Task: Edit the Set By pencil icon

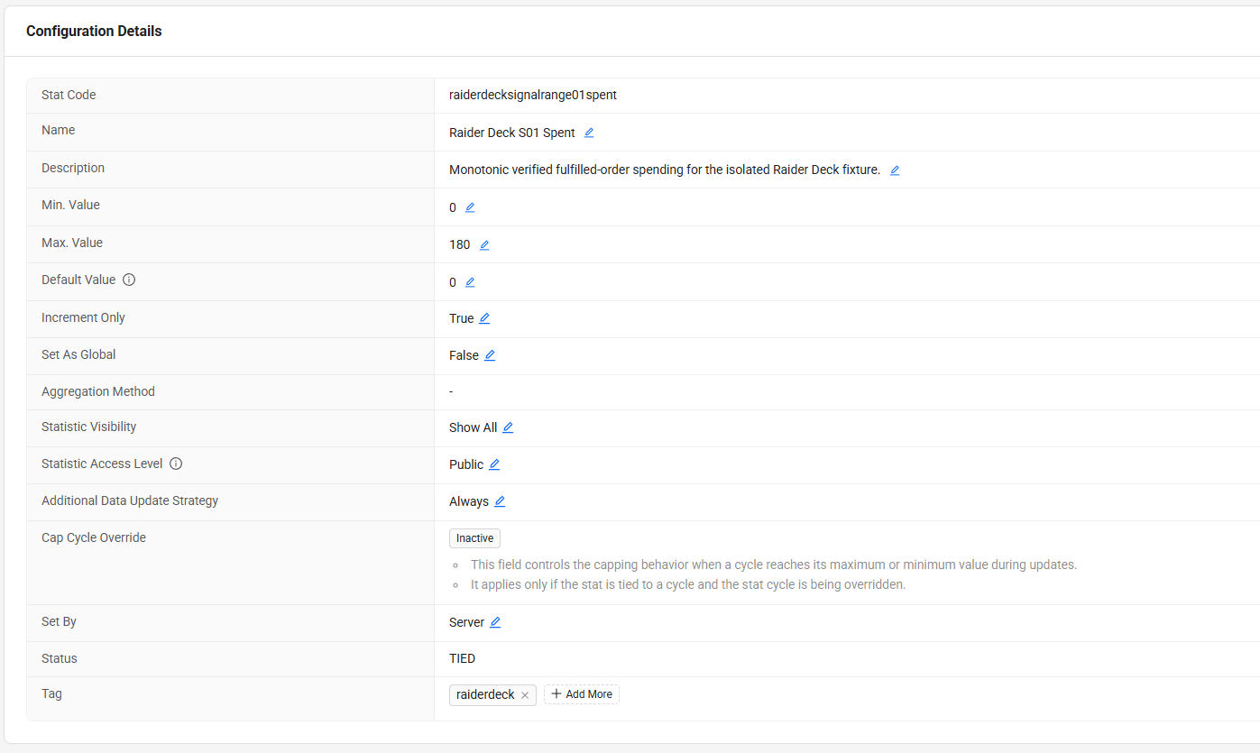Action: tap(495, 622)
